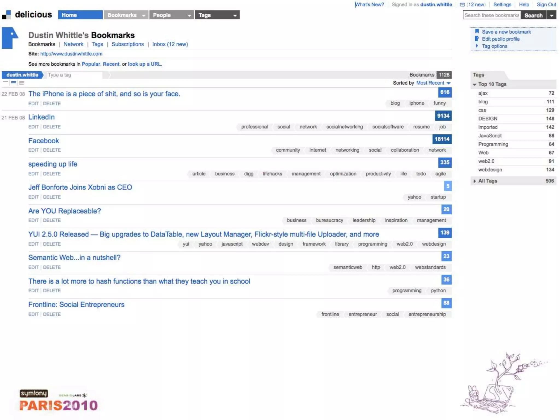Expand the Tag options disclosure triangle
This screenshot has width=560, height=420.
pyautogui.click(x=477, y=46)
